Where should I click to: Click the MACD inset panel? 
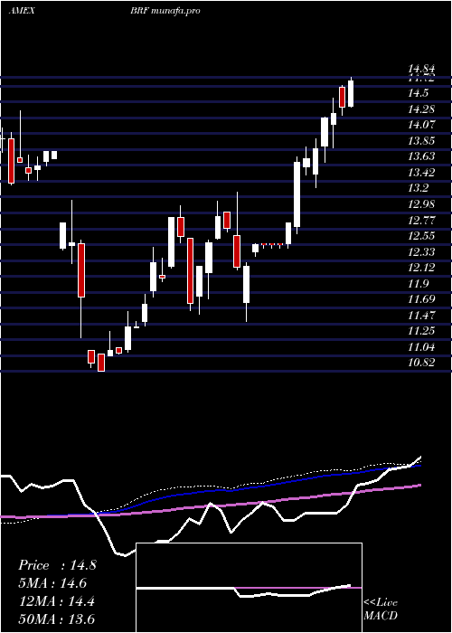tap(250, 588)
